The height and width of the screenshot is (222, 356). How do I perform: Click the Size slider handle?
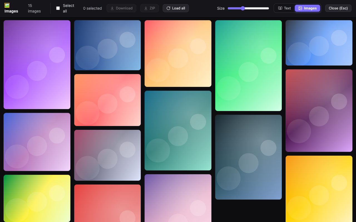point(243,8)
